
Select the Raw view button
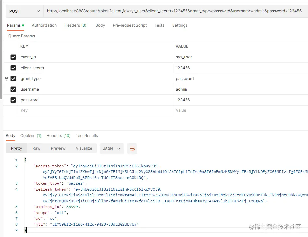(36, 148)
